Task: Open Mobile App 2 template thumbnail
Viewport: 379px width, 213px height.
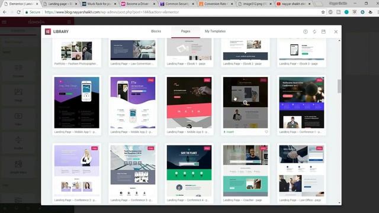Action: 133,102
